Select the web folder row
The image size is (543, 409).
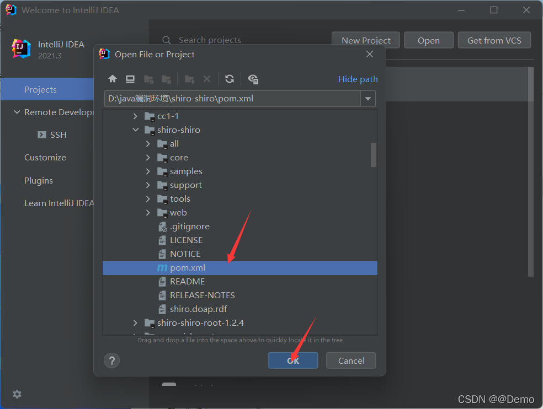pos(239,212)
